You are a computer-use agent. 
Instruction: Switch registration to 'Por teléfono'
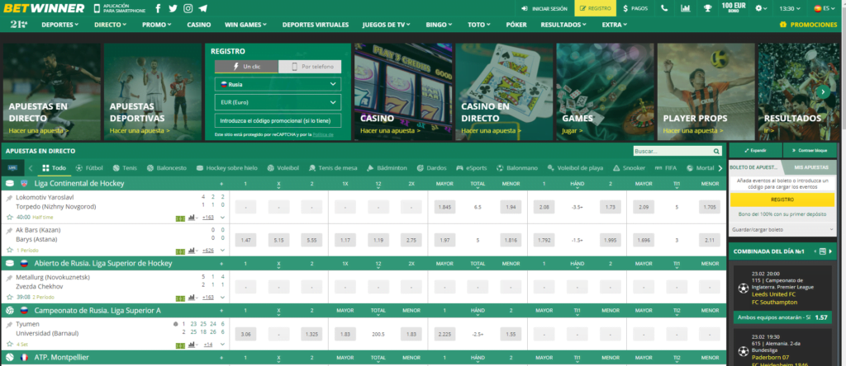coord(310,67)
